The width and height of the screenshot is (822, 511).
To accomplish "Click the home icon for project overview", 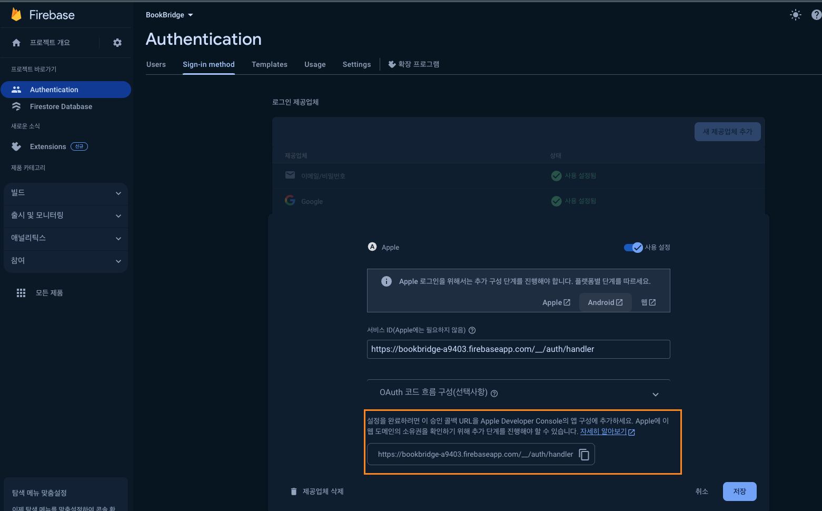I will click(16, 43).
